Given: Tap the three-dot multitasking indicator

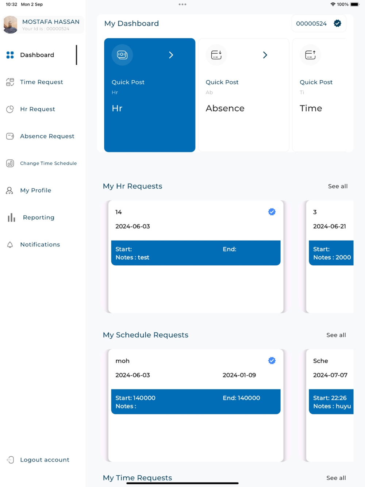Looking at the screenshot, I should (182, 4).
